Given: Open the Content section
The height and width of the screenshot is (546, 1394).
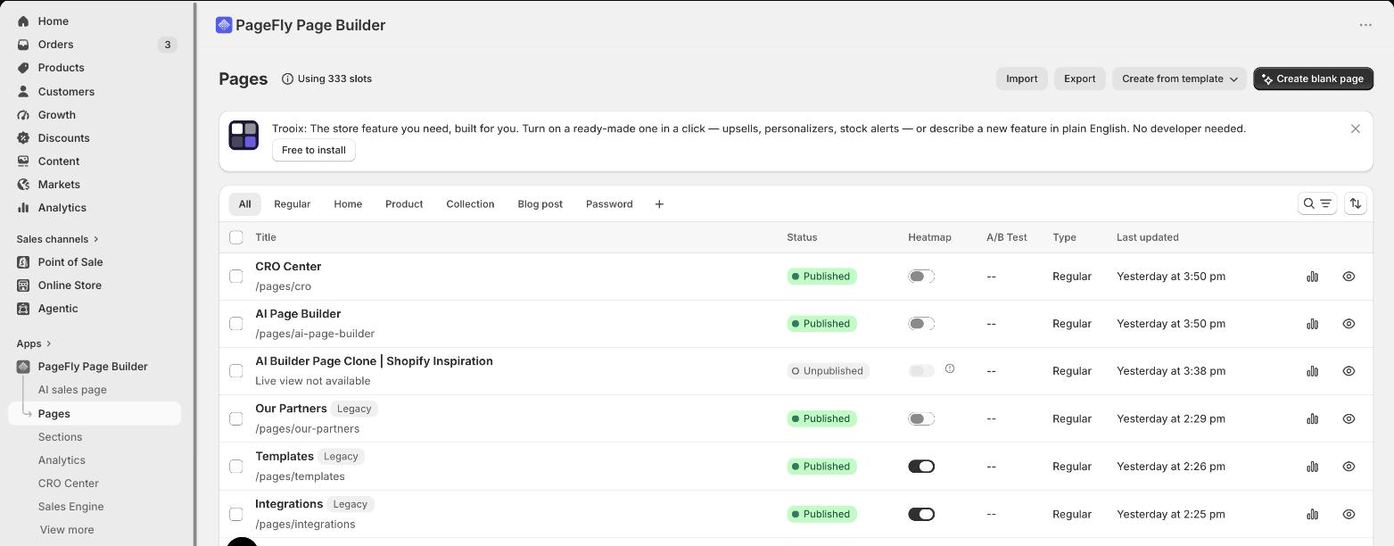Looking at the screenshot, I should [x=59, y=161].
